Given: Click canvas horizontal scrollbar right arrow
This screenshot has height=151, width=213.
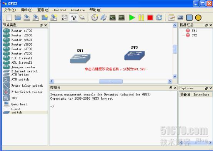Looking at the screenshot, I should 170,81.
